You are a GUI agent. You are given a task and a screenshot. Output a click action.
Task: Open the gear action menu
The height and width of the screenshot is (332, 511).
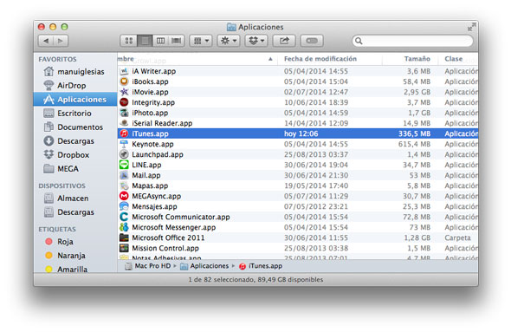click(229, 41)
